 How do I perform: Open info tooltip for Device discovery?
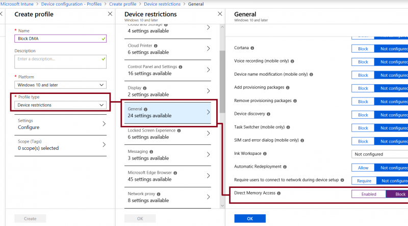pos(268,114)
